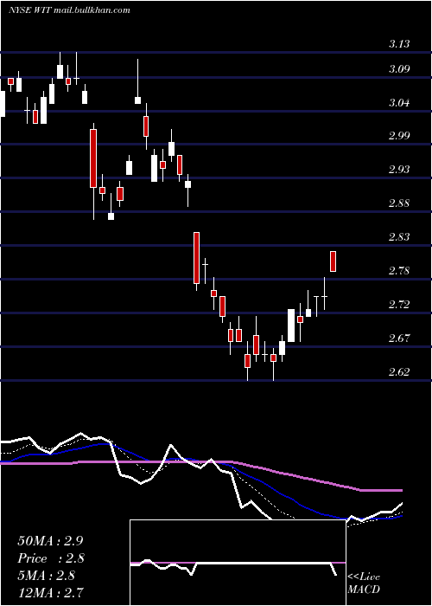Click the Price : 2.8 readout

pos(51,558)
